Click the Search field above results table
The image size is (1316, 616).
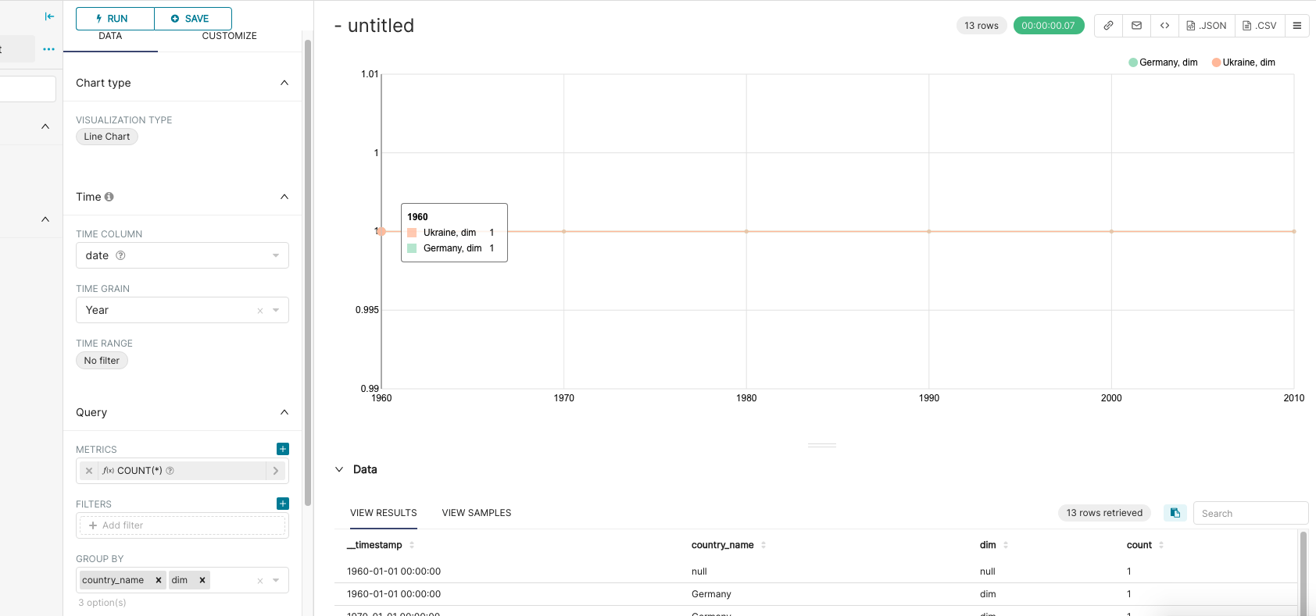[x=1250, y=513]
